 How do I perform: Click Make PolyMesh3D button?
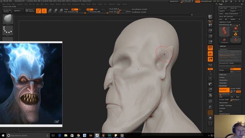pyautogui.click(x=232, y=14)
